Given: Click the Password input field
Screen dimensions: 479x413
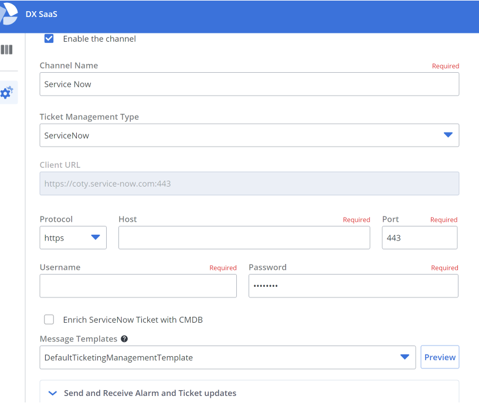Looking at the screenshot, I should pyautogui.click(x=353, y=286).
